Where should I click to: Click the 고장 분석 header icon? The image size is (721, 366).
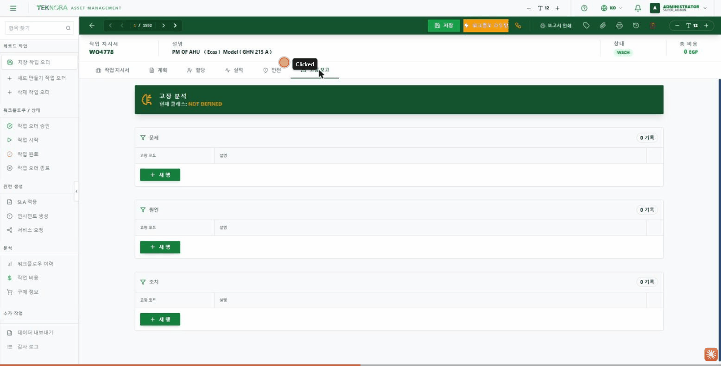point(147,100)
